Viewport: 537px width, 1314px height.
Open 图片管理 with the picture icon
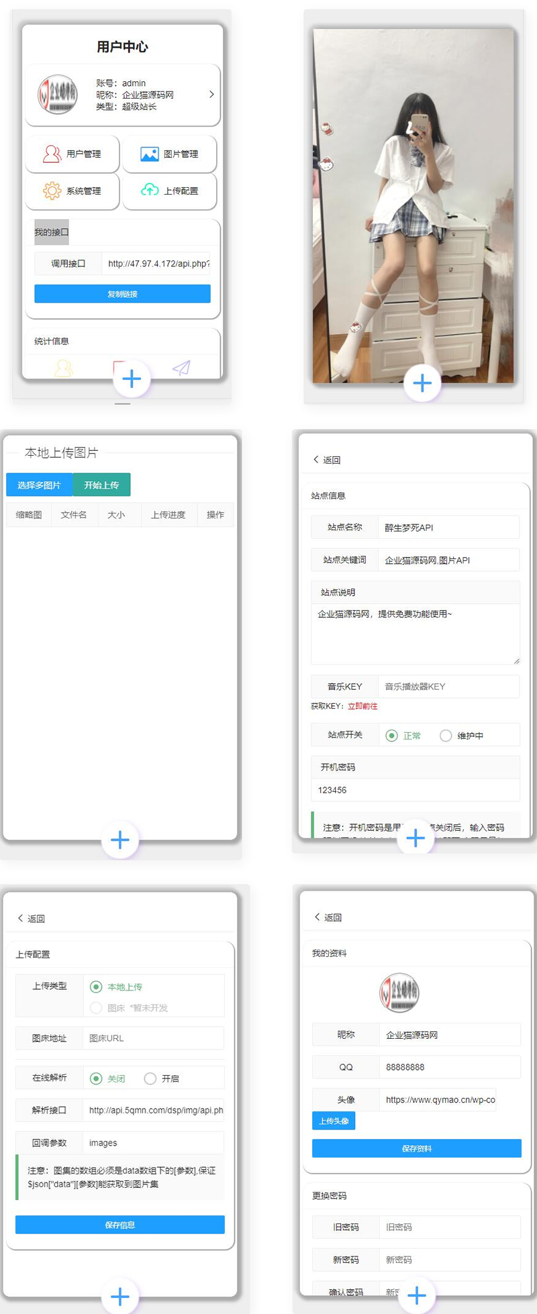coord(169,154)
